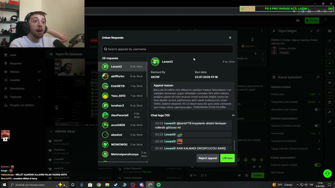Expand the Analitik sidebar section
Image resolution: width=335 pixels, height=188 pixels.
pyautogui.click(x=22, y=80)
